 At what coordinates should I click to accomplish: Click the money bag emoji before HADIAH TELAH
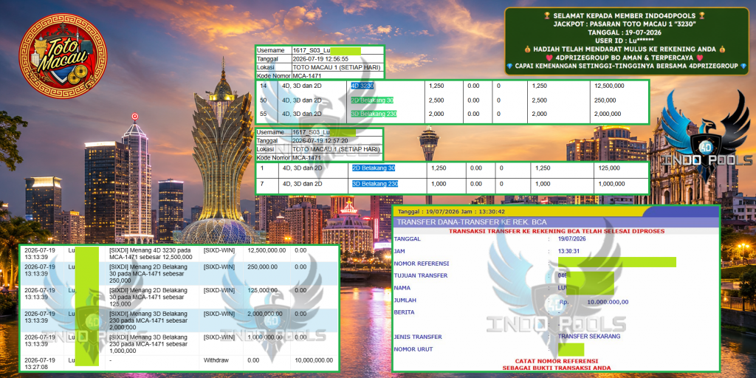coord(529,49)
